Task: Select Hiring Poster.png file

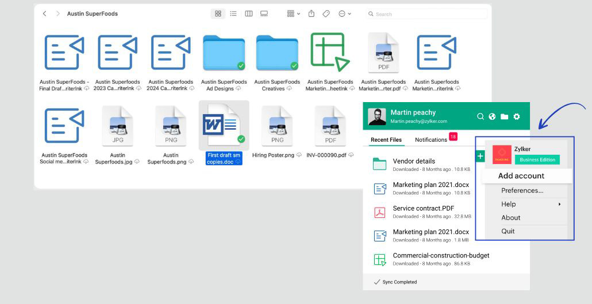Action: coord(277,132)
